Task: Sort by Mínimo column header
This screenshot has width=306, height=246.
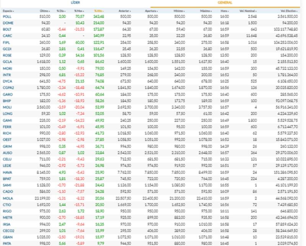Action: (x=179, y=11)
